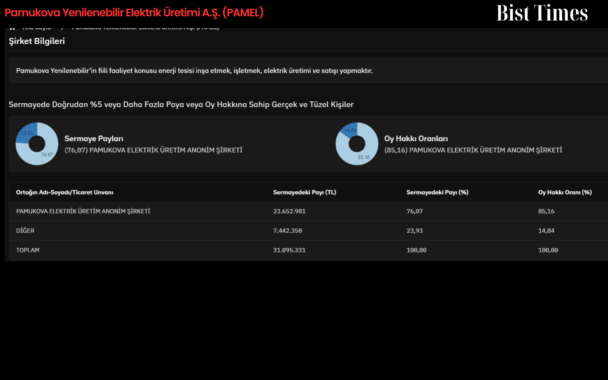Click the 23,93 percentage cell in the table
Image resolution: width=608 pixels, height=380 pixels.
point(415,231)
